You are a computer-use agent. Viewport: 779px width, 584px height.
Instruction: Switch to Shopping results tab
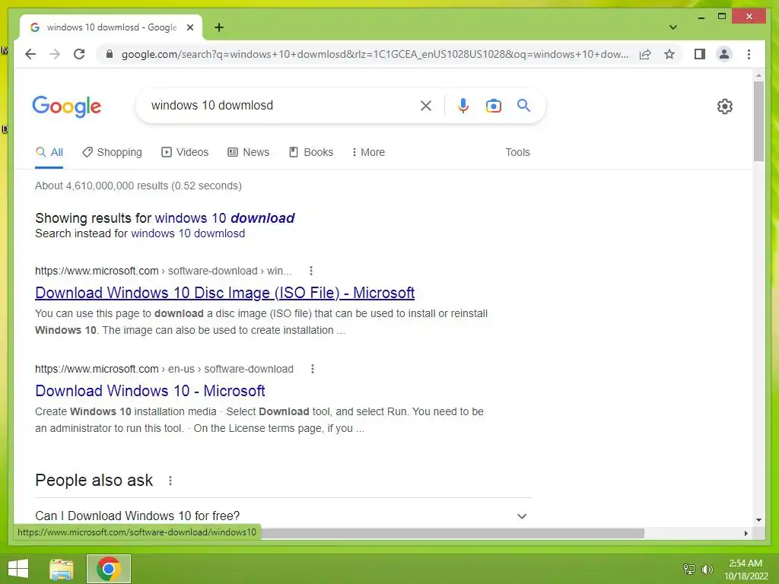click(113, 152)
